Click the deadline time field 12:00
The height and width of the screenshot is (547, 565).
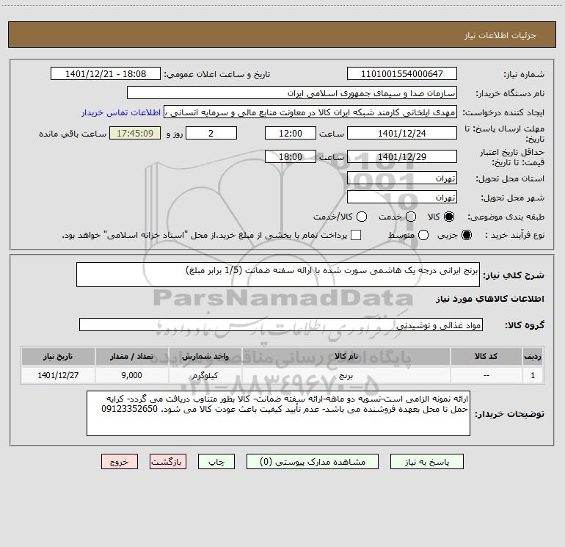[291, 133]
